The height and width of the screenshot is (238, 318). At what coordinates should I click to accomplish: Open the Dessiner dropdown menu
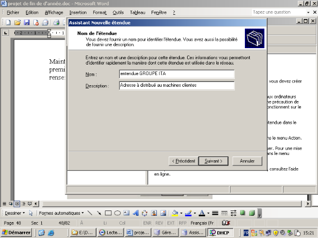14,213
